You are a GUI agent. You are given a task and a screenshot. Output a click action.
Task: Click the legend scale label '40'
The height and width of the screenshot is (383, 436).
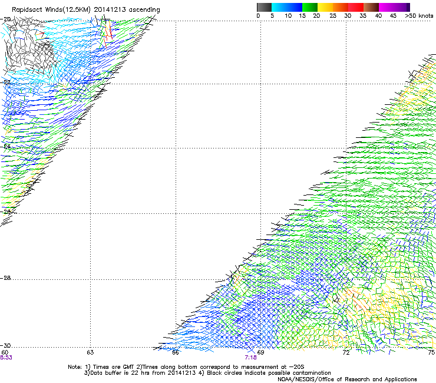point(378,16)
